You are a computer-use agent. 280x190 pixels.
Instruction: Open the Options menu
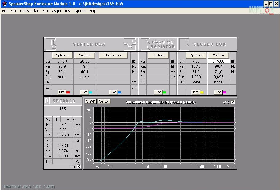[x=80, y=11]
